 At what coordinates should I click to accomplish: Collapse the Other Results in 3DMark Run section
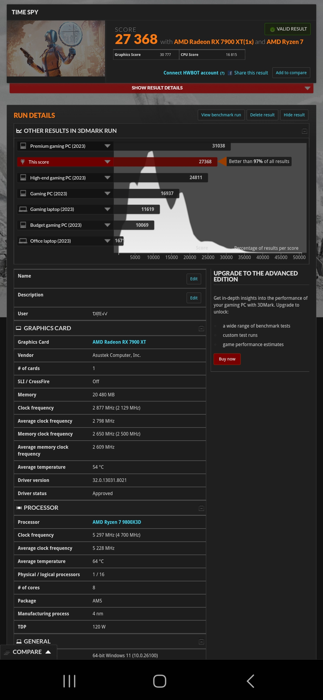point(304,131)
